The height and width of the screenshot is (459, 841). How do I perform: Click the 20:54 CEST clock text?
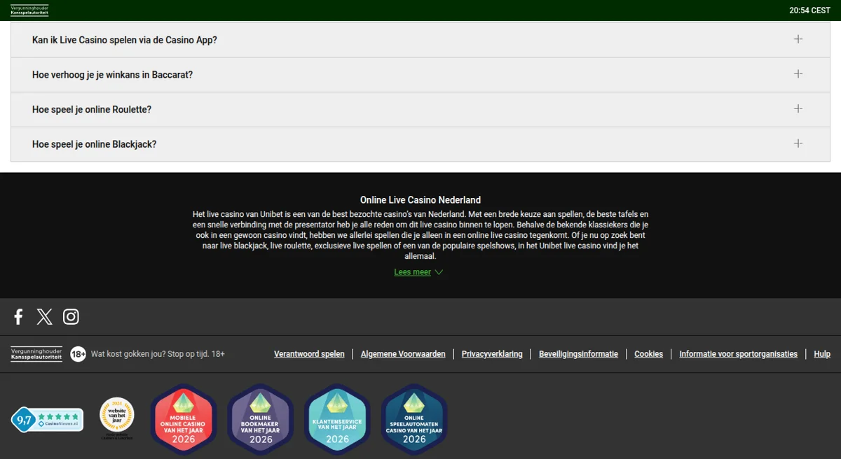pos(809,10)
